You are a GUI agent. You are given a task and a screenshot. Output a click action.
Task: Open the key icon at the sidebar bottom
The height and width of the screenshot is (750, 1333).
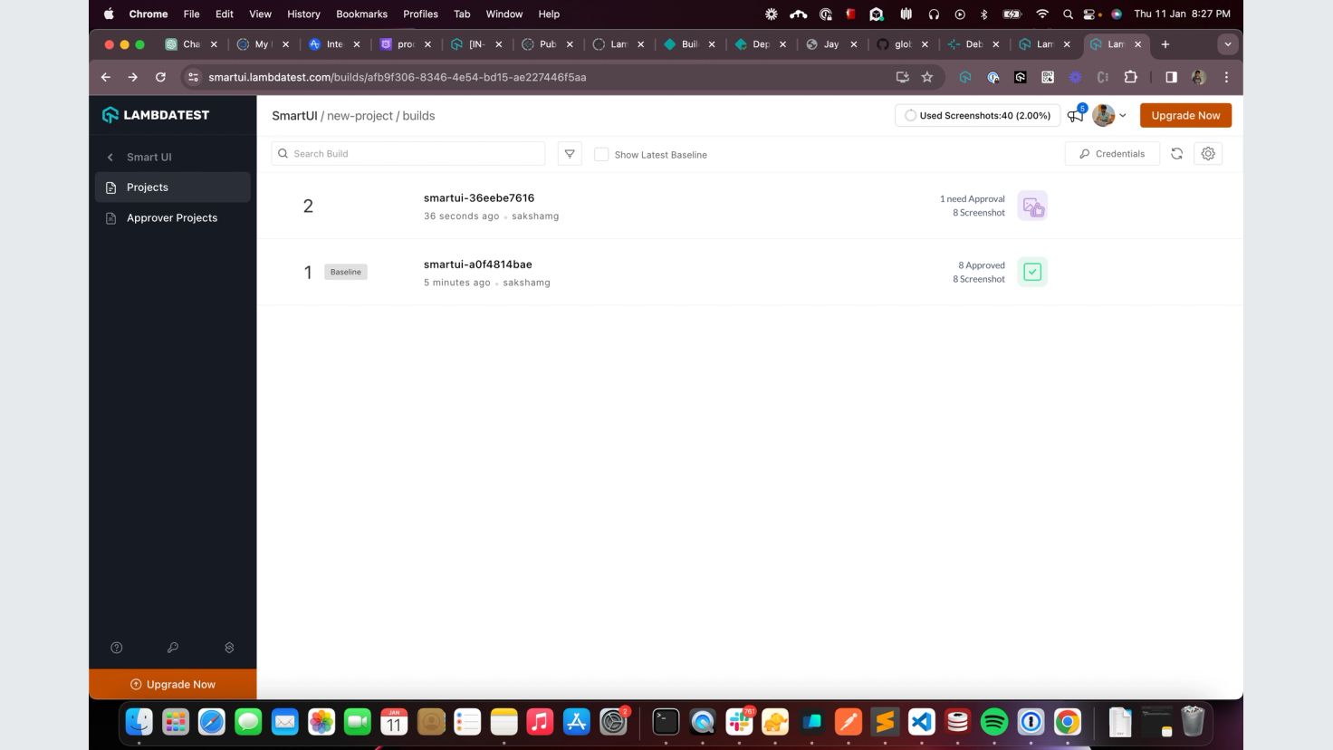pyautogui.click(x=172, y=648)
